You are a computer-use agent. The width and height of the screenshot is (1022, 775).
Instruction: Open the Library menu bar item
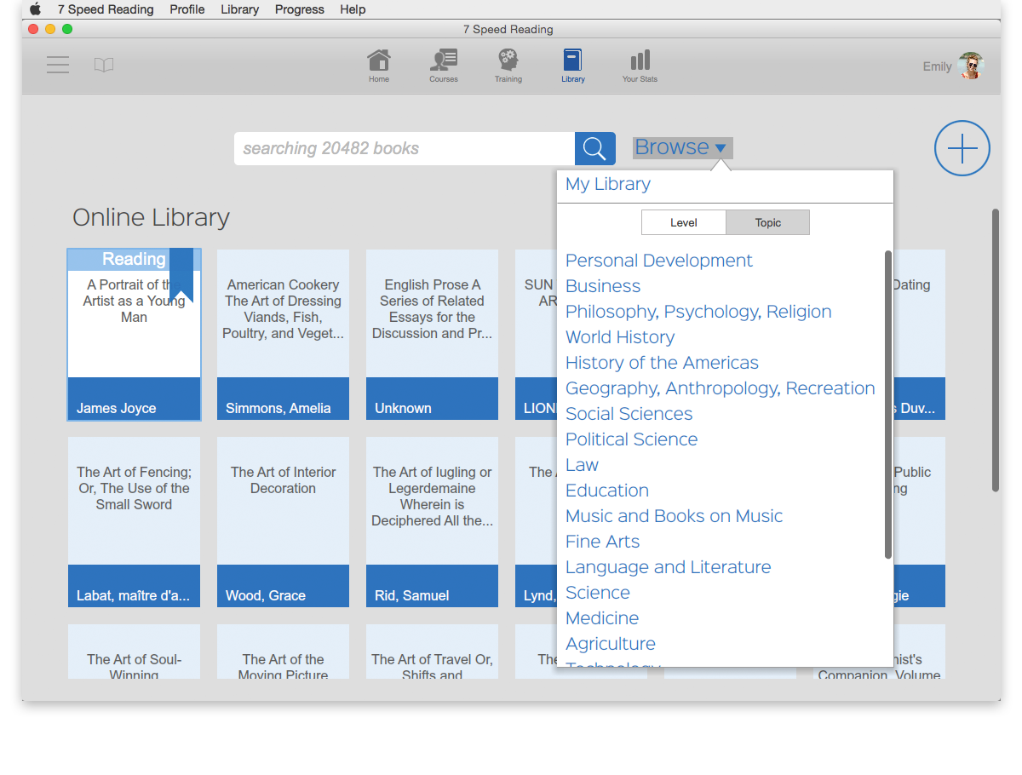(x=239, y=9)
